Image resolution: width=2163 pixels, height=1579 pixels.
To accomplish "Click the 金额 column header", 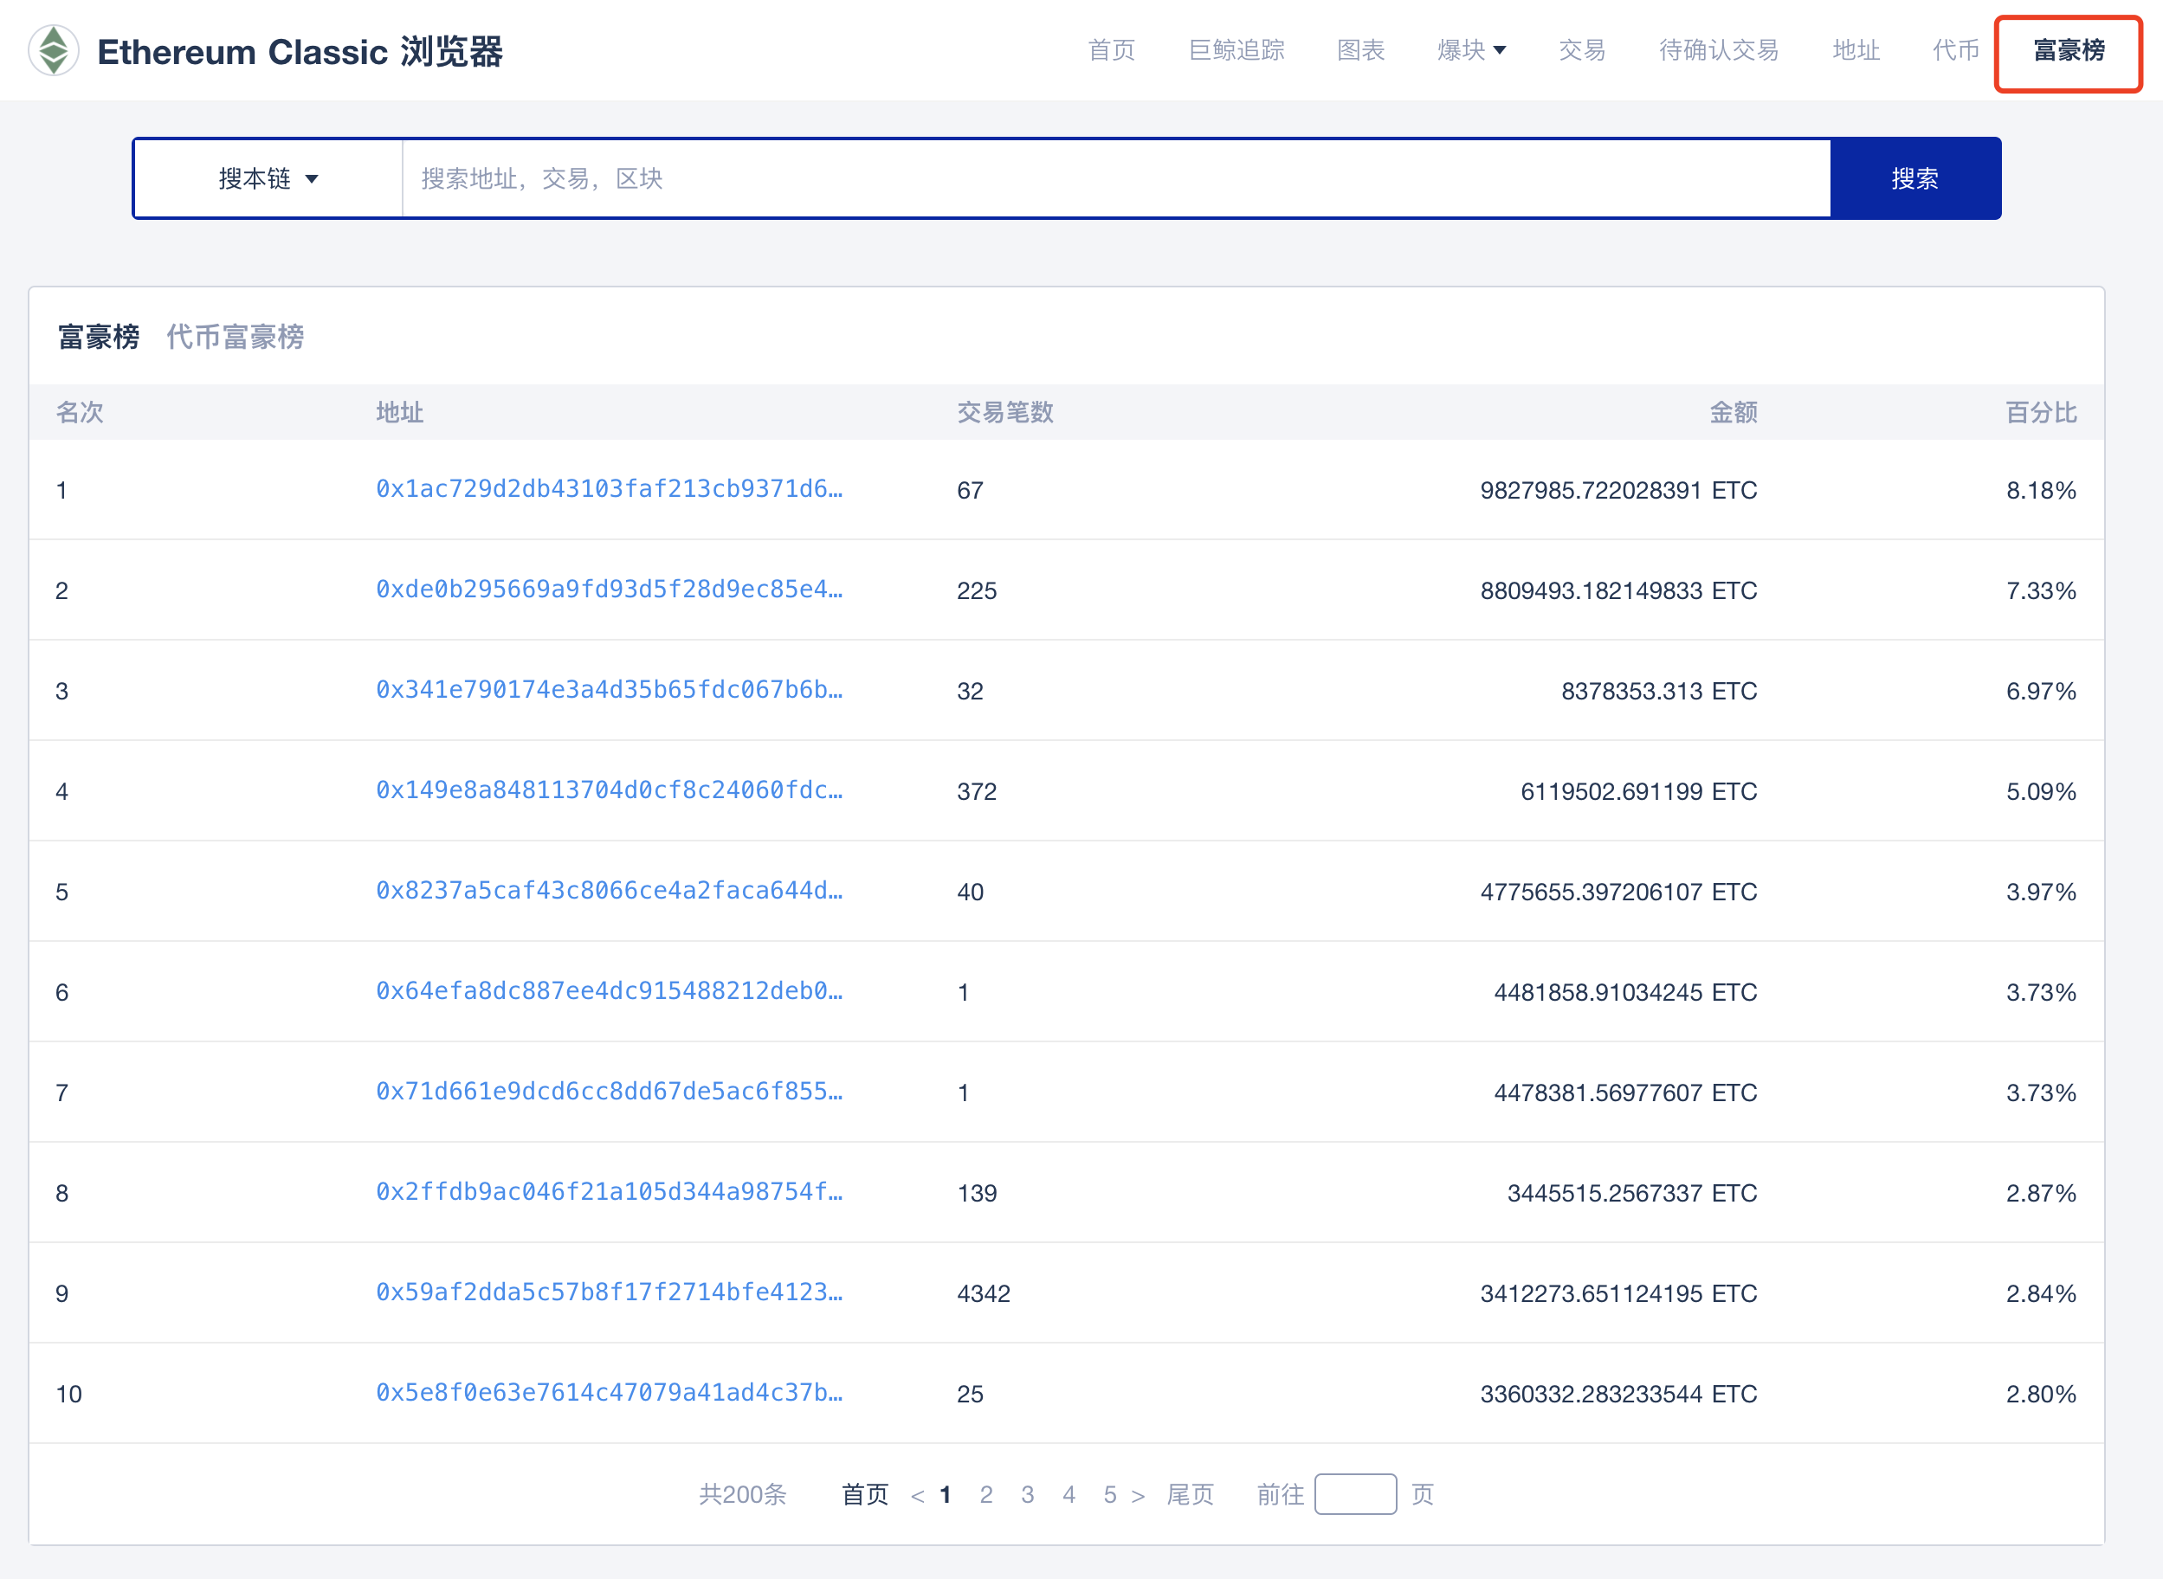I will click(x=1733, y=412).
